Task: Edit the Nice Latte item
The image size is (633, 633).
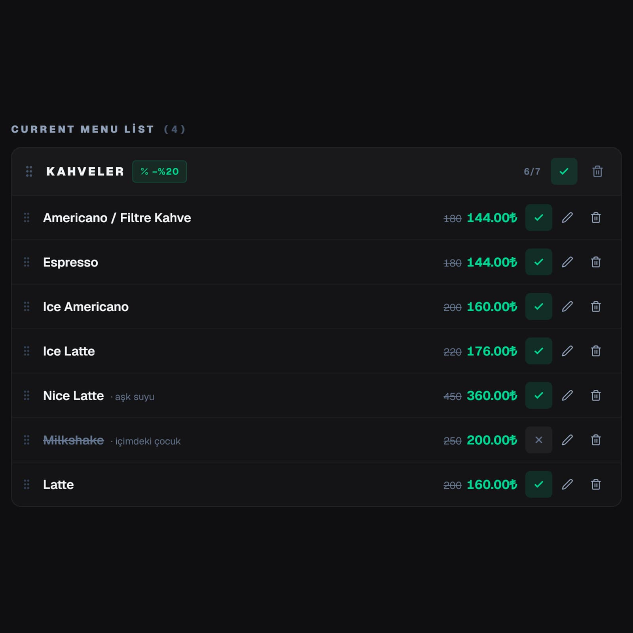Action: [x=567, y=396]
